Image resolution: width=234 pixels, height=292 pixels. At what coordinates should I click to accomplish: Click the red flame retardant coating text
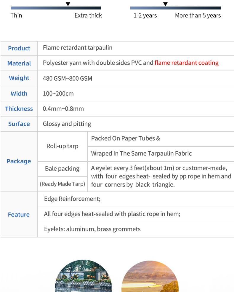pos(187,63)
